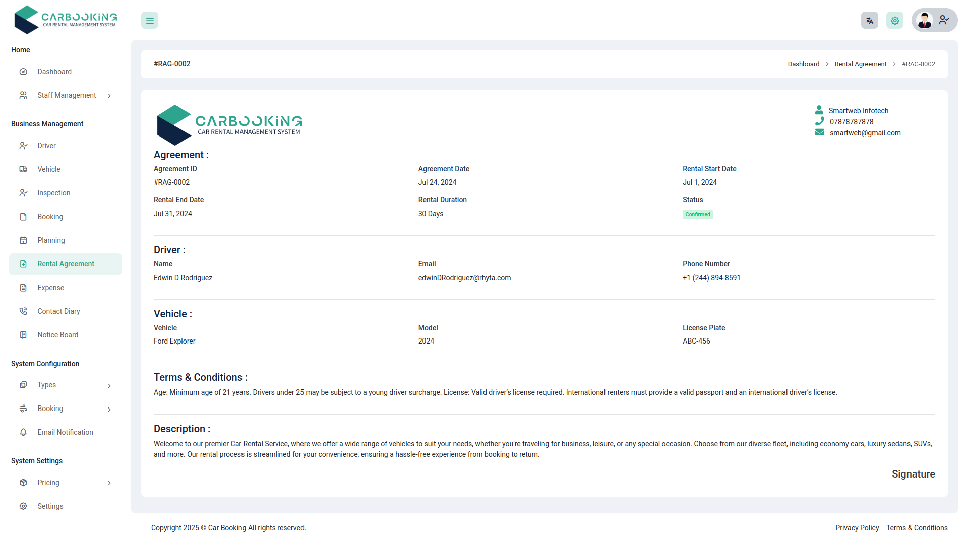This screenshot has height=544, width=968.
Task: Navigate to Rental Agreement via breadcrumb
Action: [x=860, y=64]
